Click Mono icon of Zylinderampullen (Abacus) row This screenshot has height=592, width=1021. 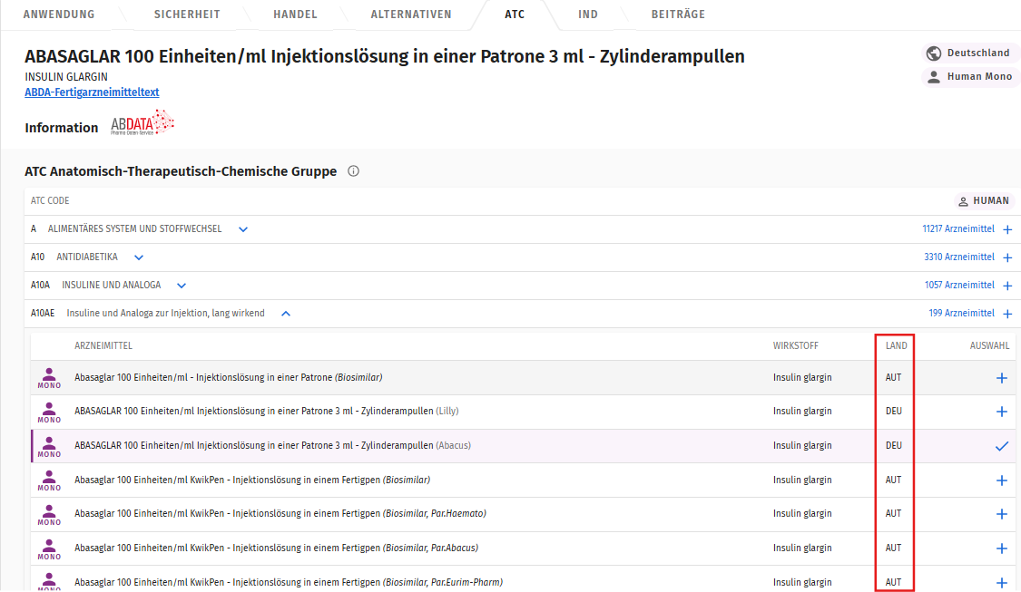click(x=49, y=447)
